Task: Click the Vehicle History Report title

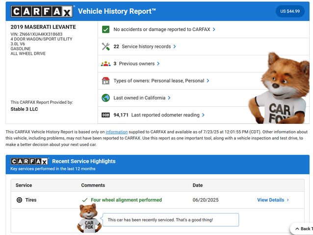Action: coord(117,11)
